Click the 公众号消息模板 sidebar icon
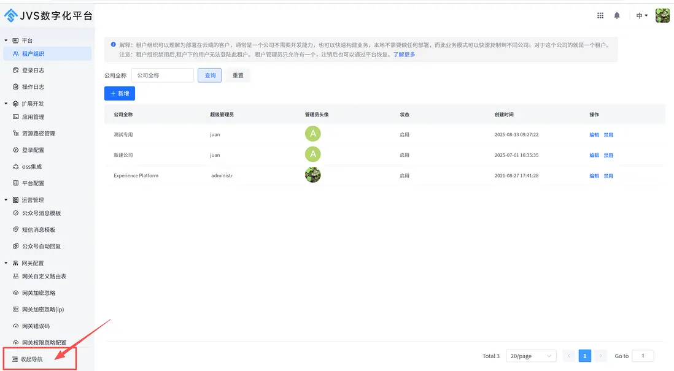 pyautogui.click(x=16, y=213)
